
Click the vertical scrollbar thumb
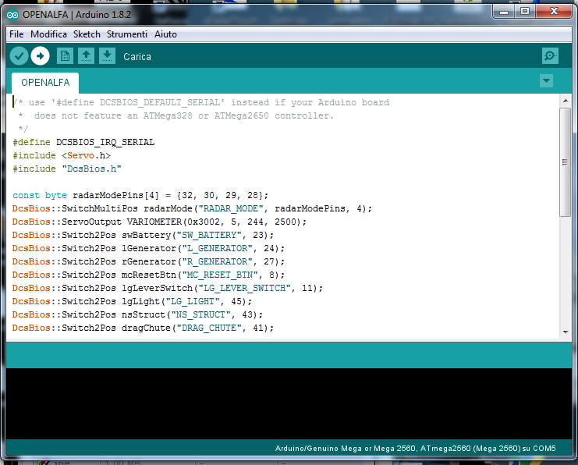click(x=565, y=162)
